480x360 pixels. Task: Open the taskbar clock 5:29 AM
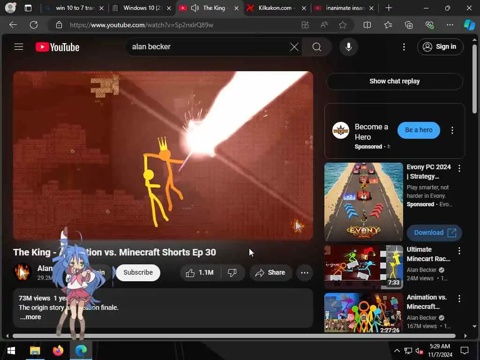(440, 351)
